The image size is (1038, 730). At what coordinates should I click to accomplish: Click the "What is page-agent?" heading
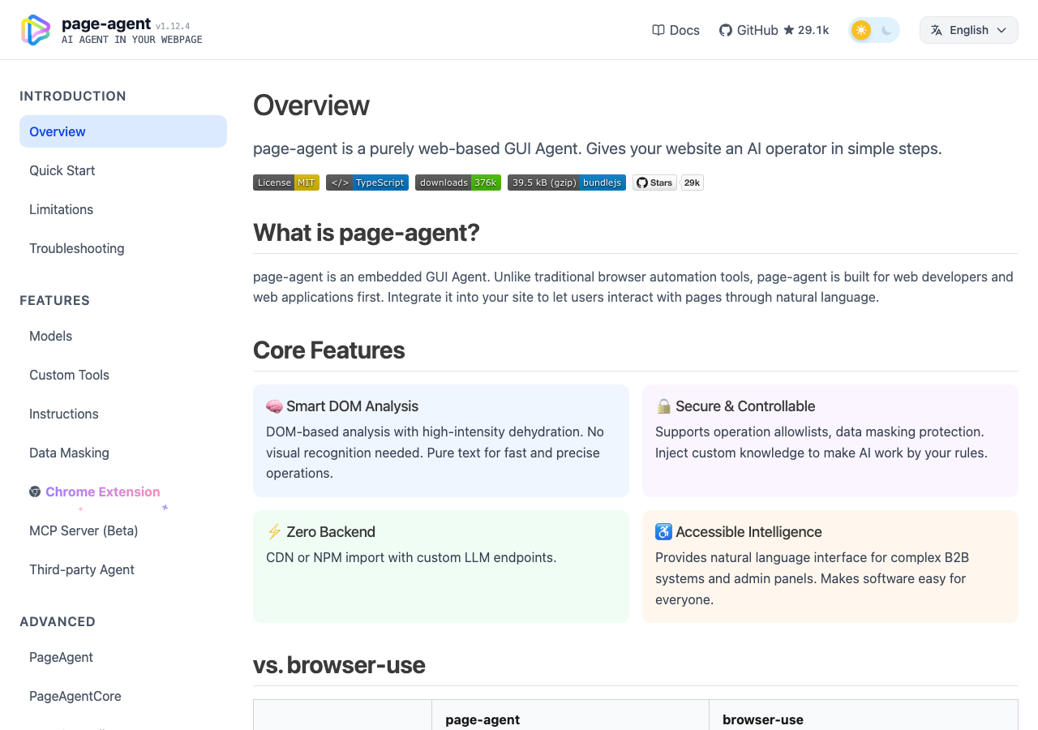point(367,233)
